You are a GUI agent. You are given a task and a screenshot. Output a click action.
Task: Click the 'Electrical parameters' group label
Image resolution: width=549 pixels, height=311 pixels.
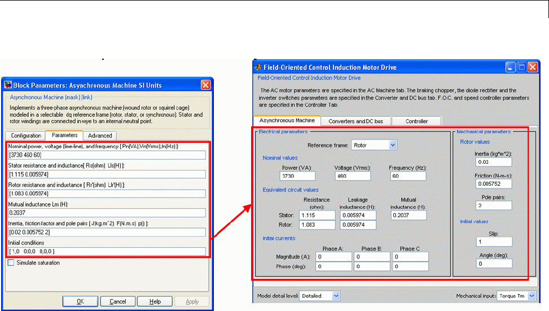tap(283, 132)
